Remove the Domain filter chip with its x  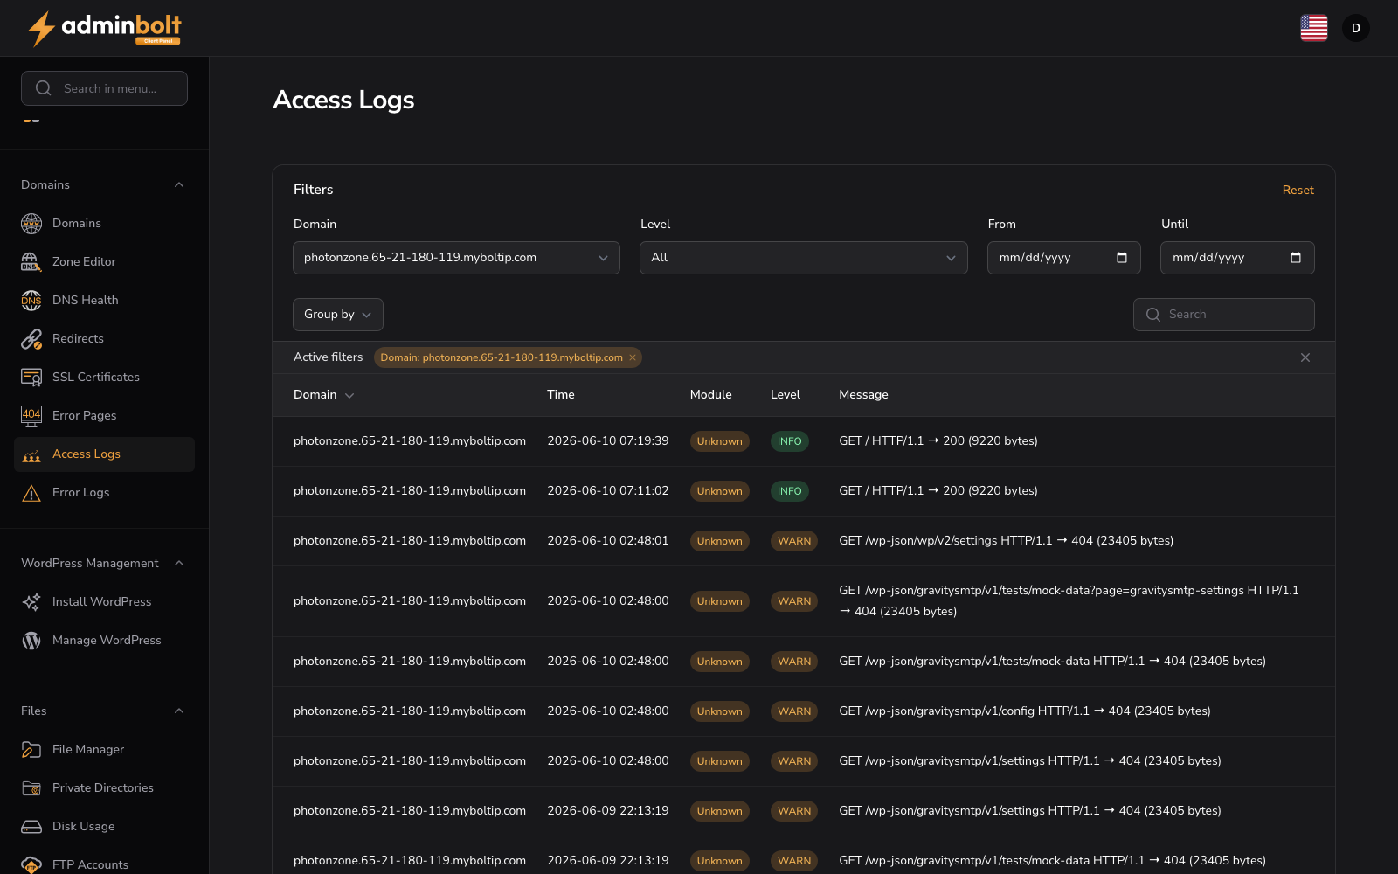pos(633,357)
